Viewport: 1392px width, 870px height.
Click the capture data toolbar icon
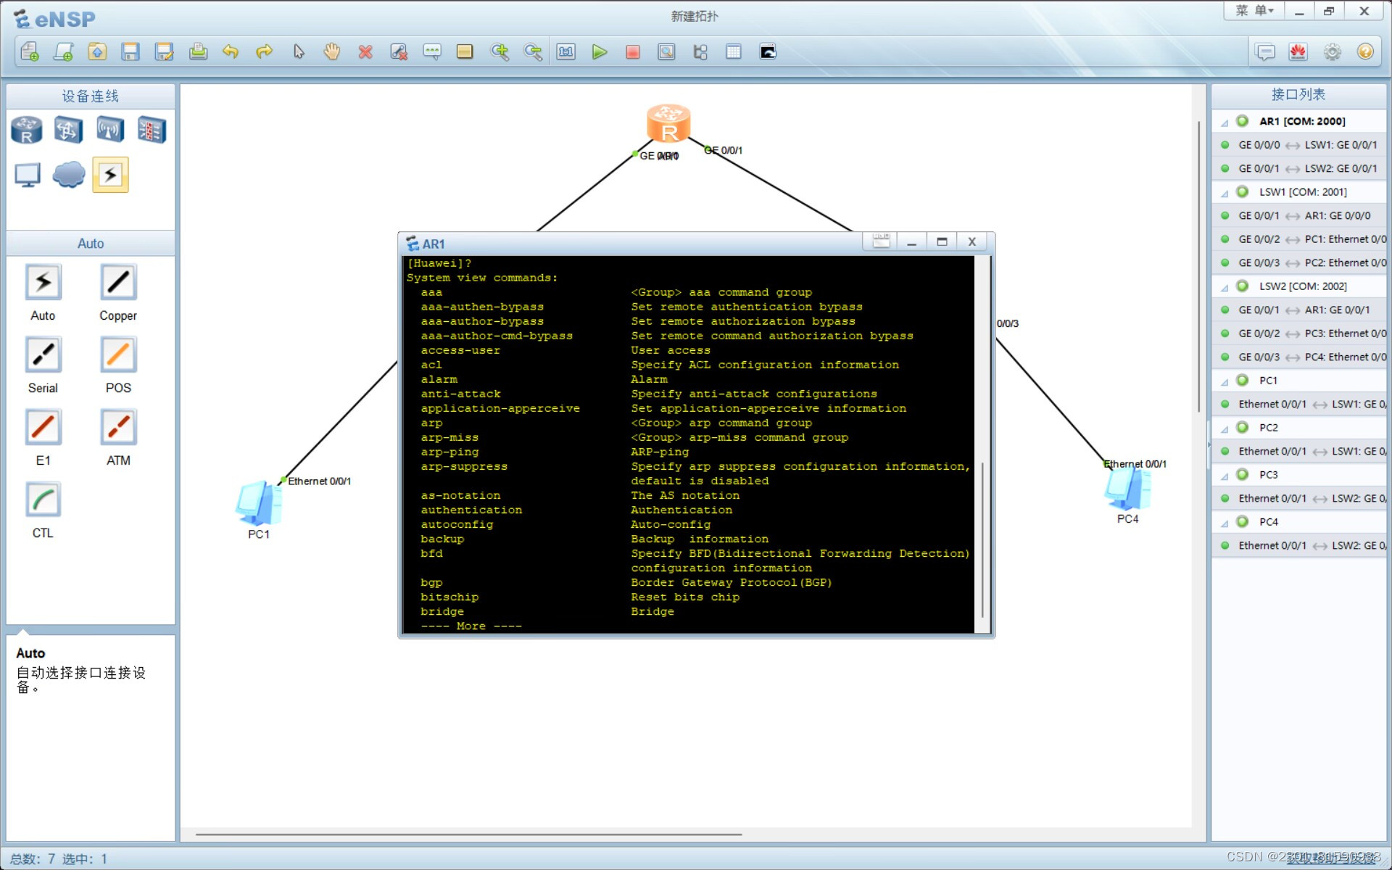[x=666, y=51]
